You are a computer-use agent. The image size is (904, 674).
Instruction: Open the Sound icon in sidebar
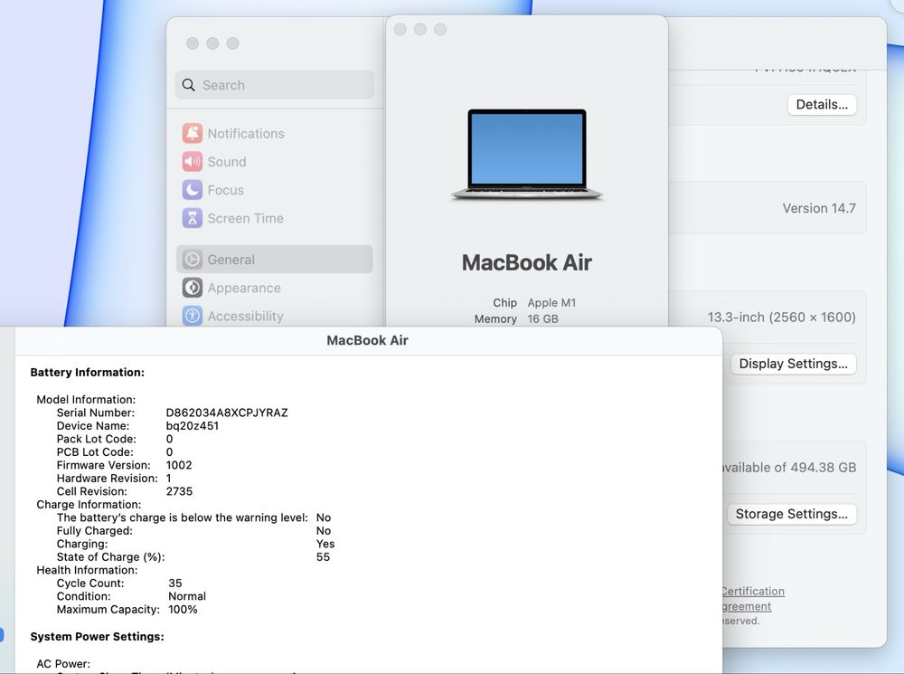pyautogui.click(x=192, y=162)
